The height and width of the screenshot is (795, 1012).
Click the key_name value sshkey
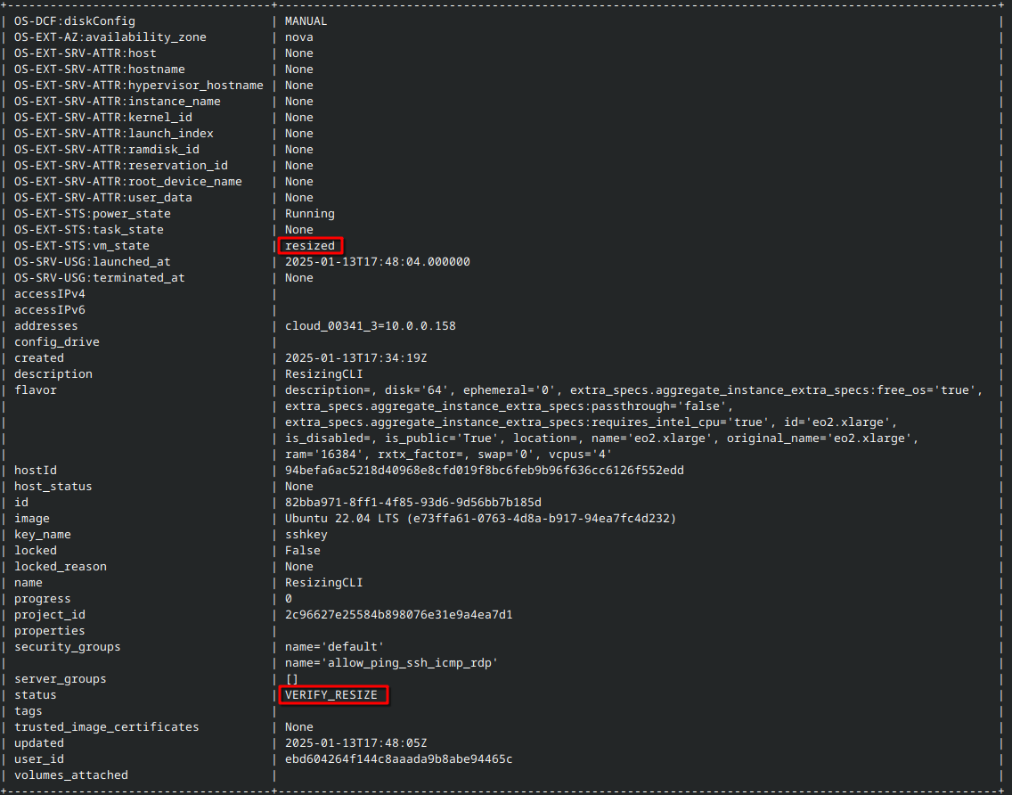(x=306, y=534)
